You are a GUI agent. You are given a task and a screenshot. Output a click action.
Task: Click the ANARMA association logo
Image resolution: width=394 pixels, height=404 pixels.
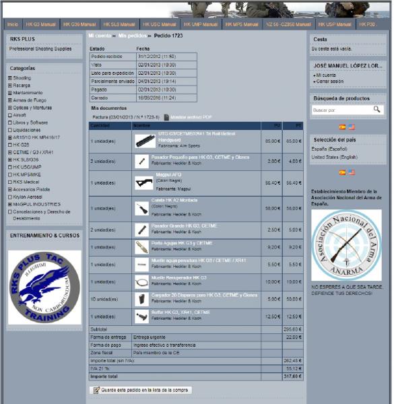click(x=346, y=245)
